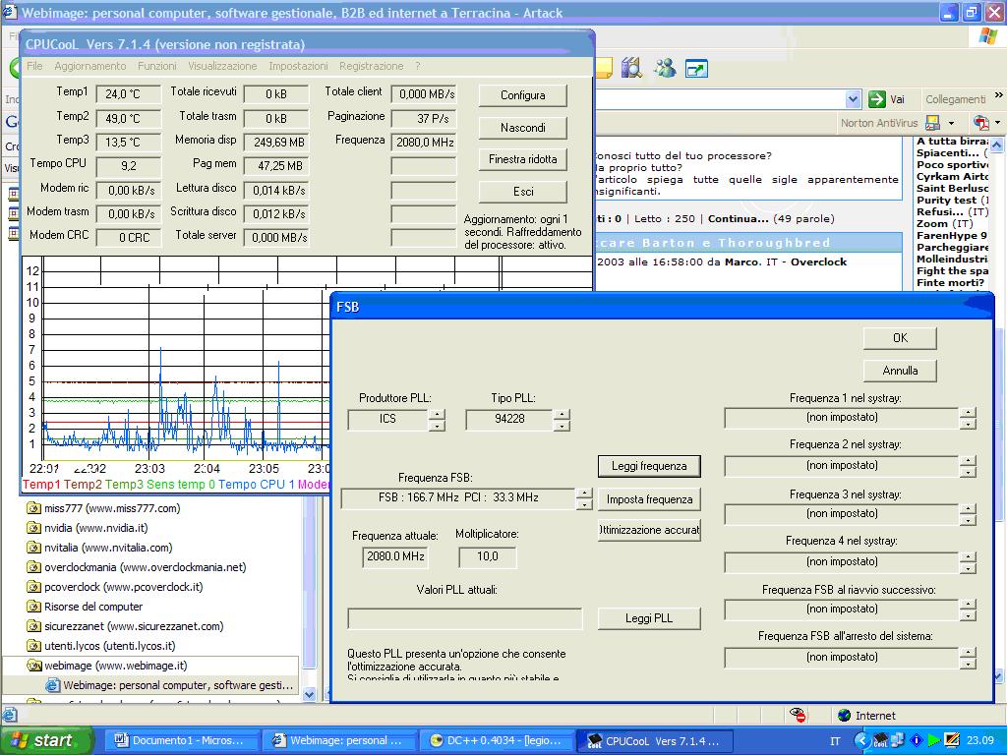1007x755 pixels.
Task: Click the Configura button
Action: click(523, 95)
